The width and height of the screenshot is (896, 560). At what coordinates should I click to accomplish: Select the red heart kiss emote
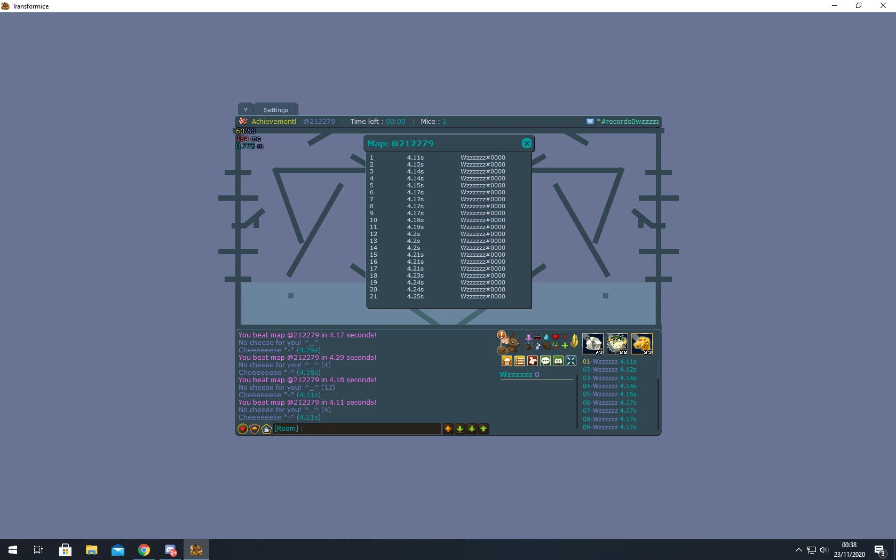click(x=556, y=337)
